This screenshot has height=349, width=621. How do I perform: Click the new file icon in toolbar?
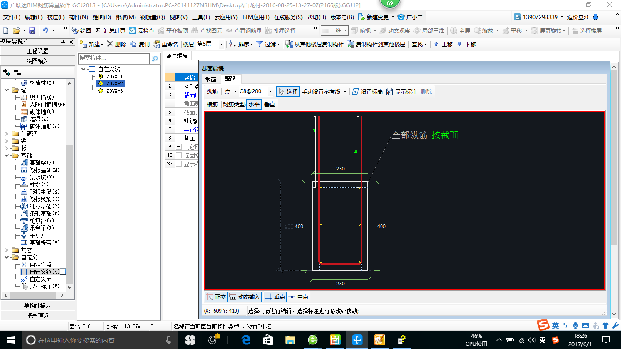coord(6,30)
